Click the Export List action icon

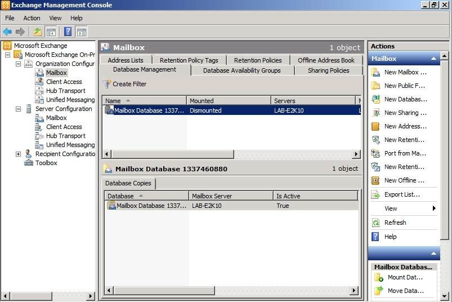375,195
